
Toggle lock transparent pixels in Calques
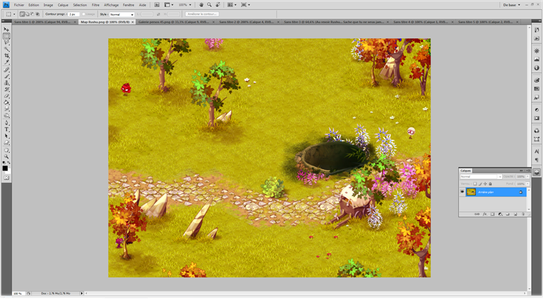475,184
